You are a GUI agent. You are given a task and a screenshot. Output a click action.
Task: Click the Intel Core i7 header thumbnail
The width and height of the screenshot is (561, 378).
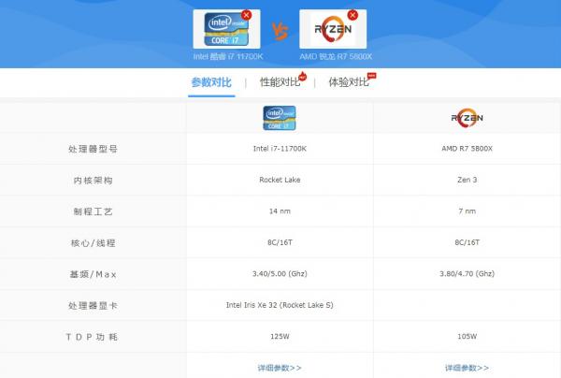click(x=226, y=29)
